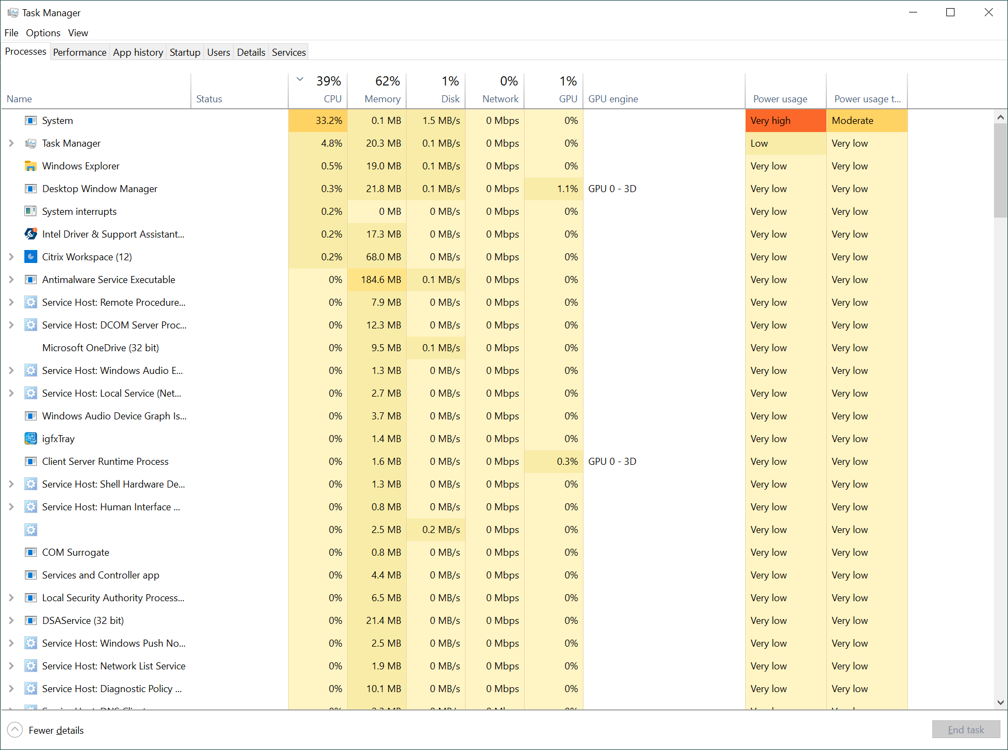Click the System process icon

(x=31, y=121)
